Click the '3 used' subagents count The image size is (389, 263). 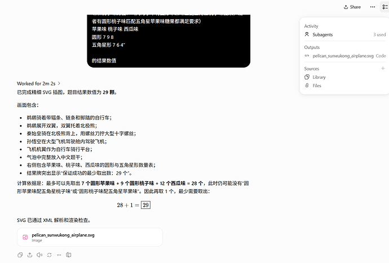pyautogui.click(x=379, y=35)
